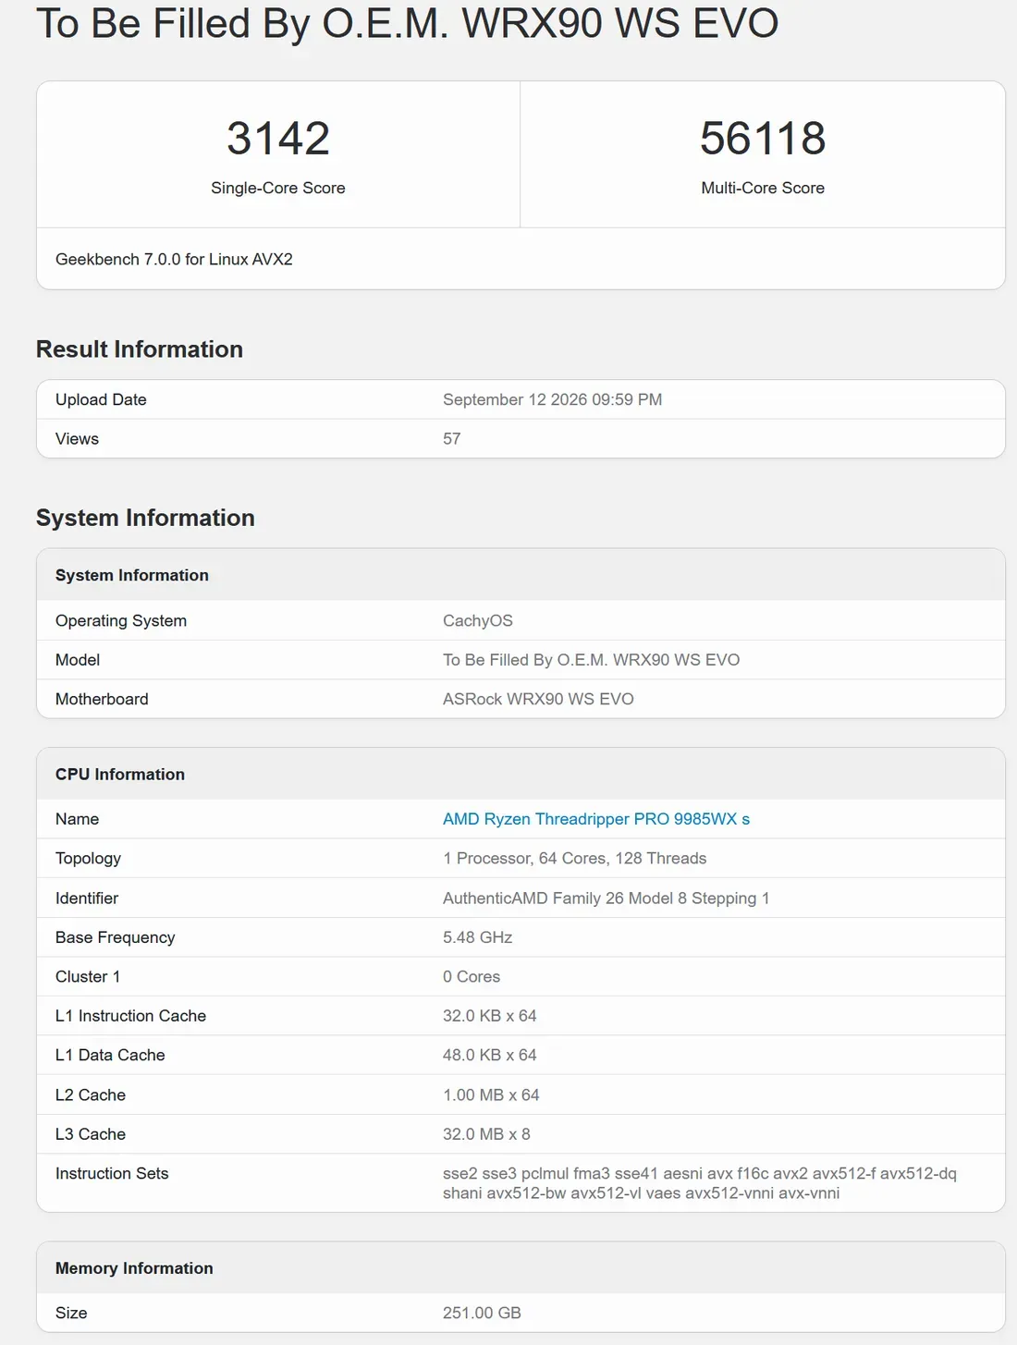Click the 'L2 Cache' label
The width and height of the screenshot is (1017, 1345).
(91, 1095)
